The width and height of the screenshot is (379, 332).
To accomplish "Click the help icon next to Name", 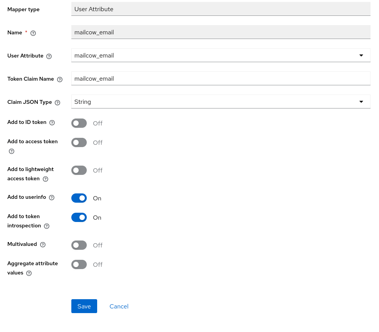I will [x=33, y=33].
